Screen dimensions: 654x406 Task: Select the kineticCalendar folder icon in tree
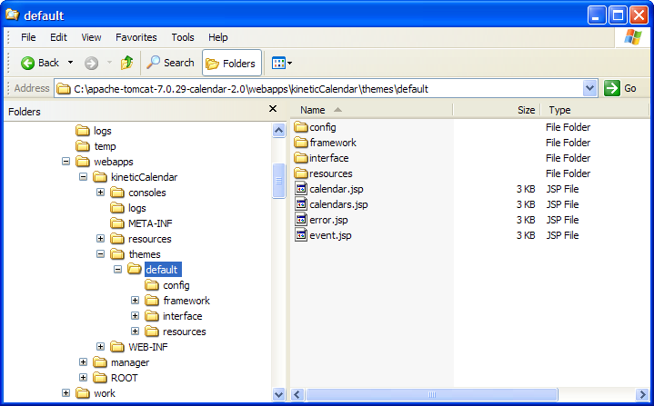(x=100, y=177)
